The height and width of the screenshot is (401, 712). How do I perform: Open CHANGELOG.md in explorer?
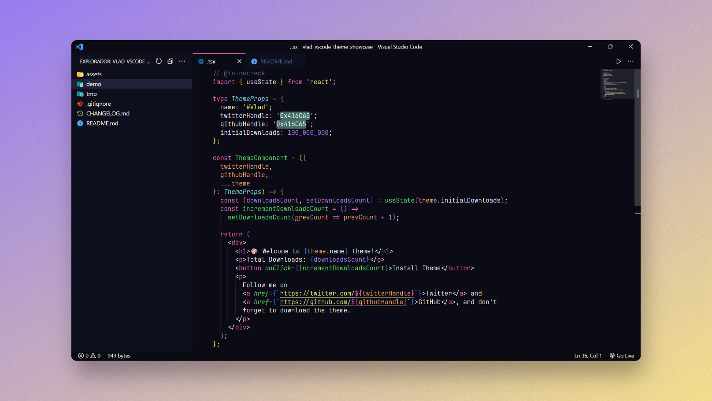point(132,113)
